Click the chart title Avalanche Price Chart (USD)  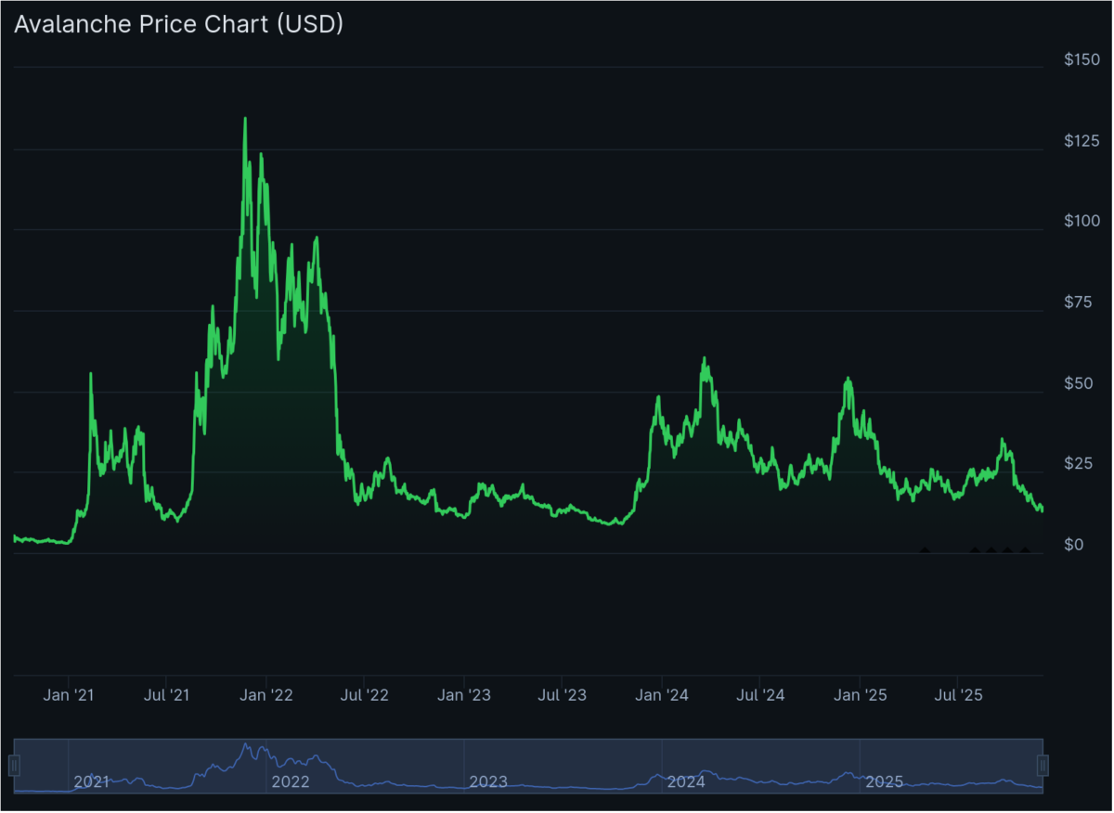(x=179, y=24)
